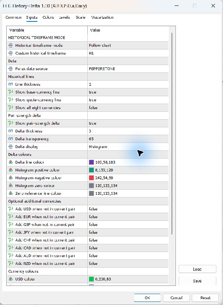Toggle the true value of Show quote-currency line
The width and height of the screenshot is (223, 305).
pyautogui.click(x=128, y=100)
